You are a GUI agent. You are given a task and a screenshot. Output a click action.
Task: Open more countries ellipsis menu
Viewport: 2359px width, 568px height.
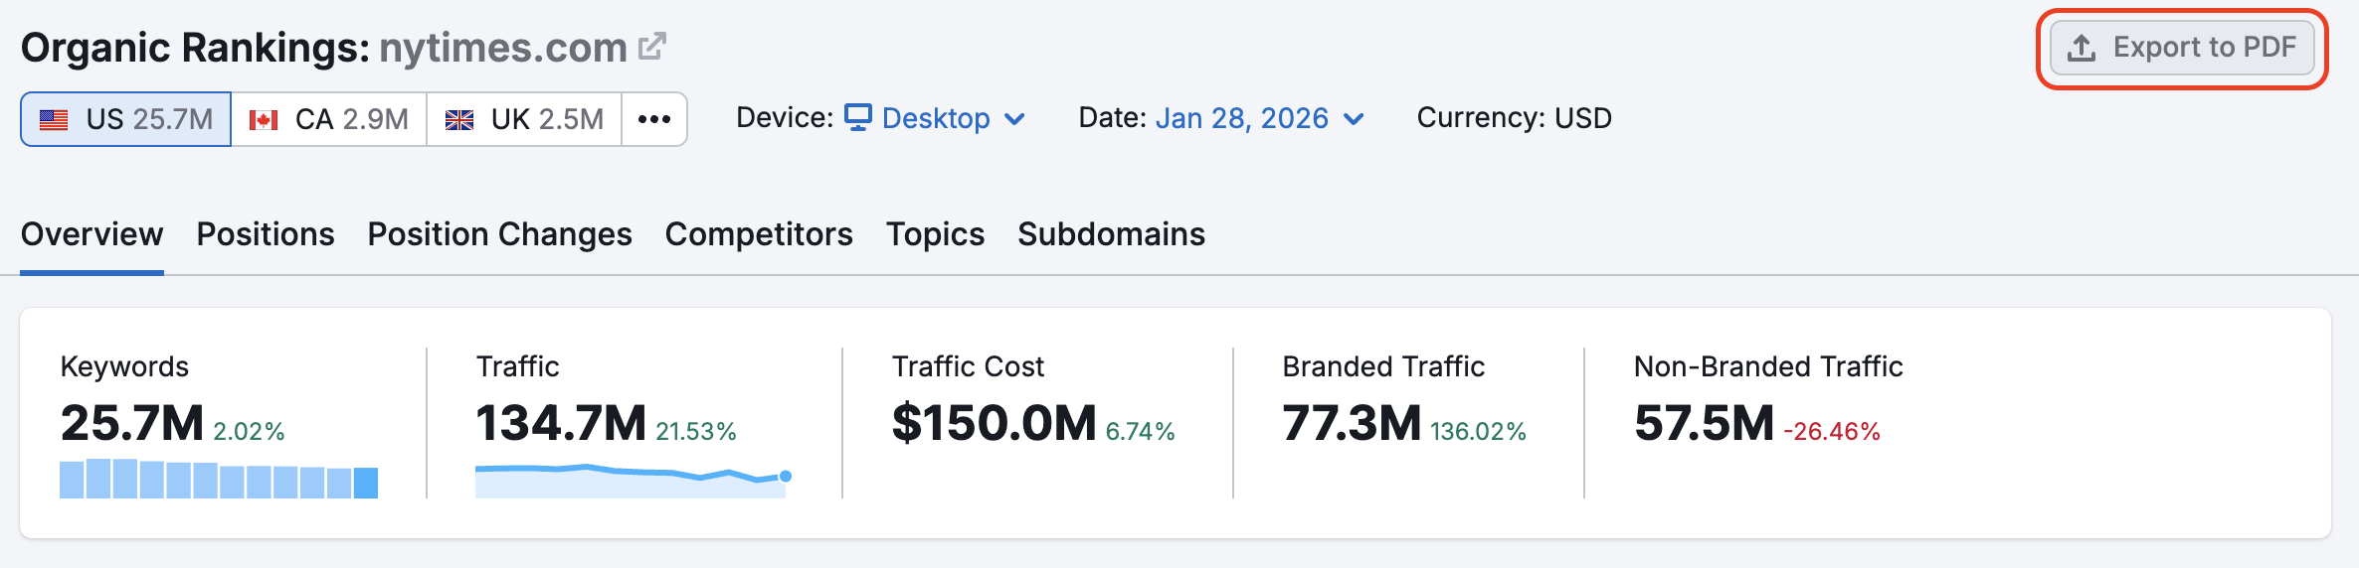(x=653, y=119)
